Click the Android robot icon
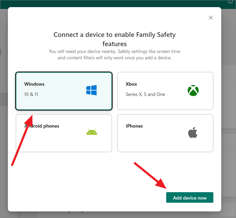236x218 pixels. pos(92,132)
